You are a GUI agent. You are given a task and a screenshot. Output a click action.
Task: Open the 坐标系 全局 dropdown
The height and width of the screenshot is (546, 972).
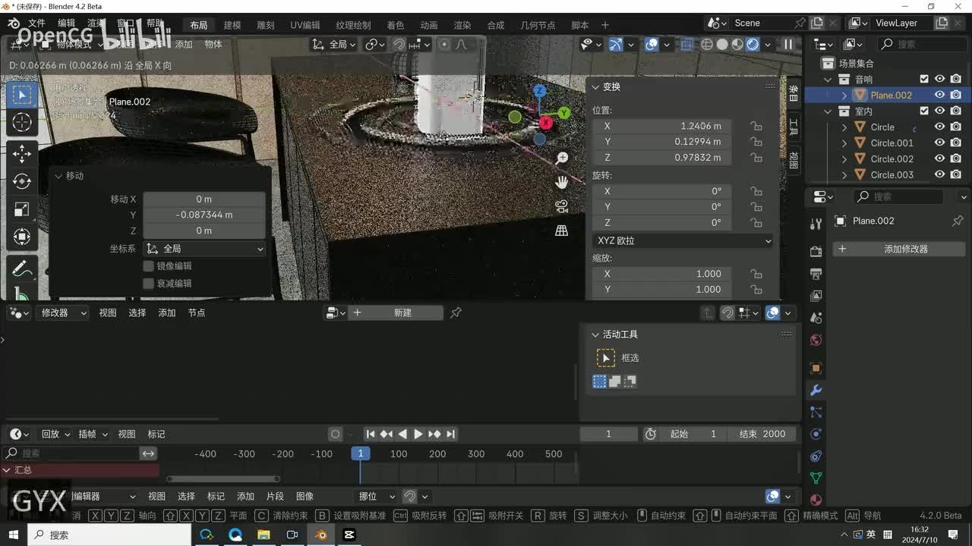click(204, 249)
